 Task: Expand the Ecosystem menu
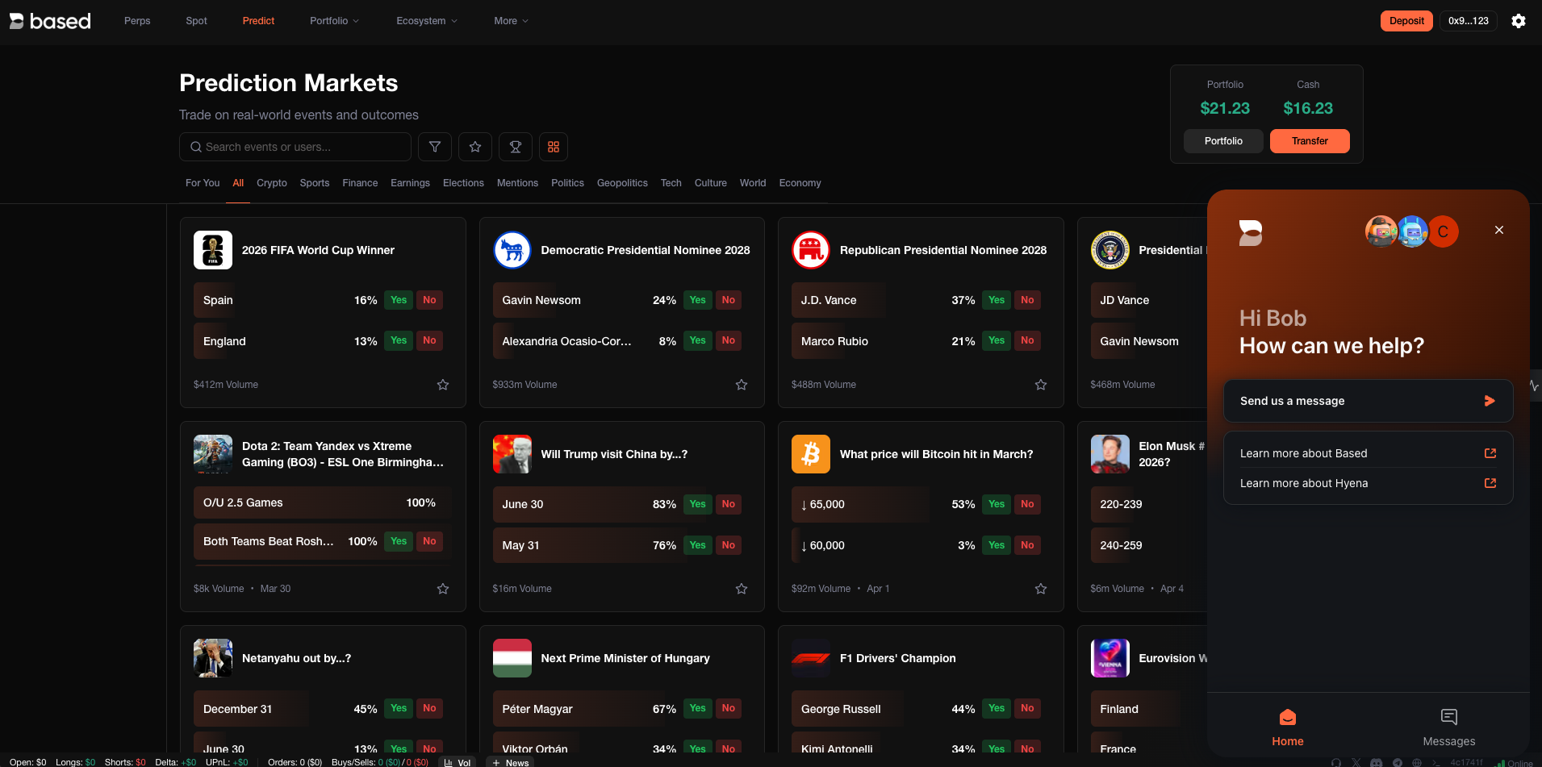click(426, 21)
